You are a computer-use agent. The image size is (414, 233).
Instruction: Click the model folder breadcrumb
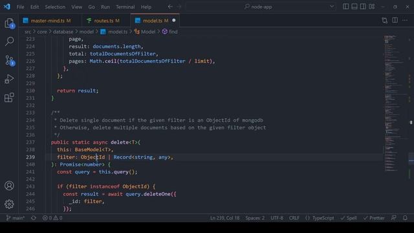tap(87, 32)
